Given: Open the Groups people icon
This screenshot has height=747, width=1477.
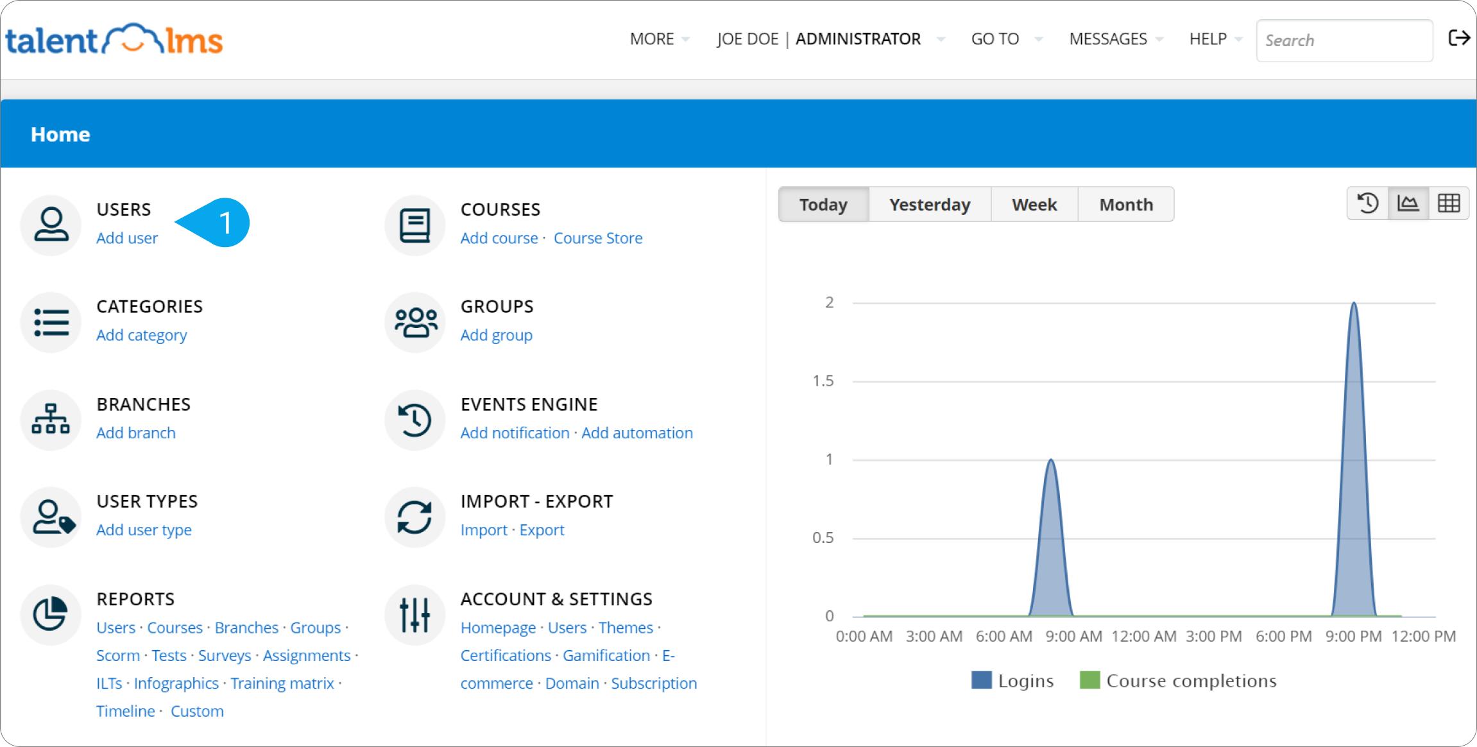Looking at the screenshot, I should tap(415, 322).
